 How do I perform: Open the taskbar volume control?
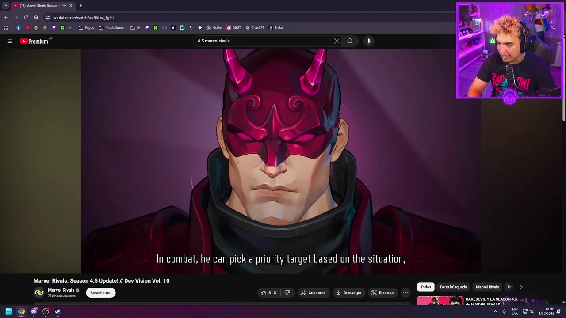coord(532,311)
